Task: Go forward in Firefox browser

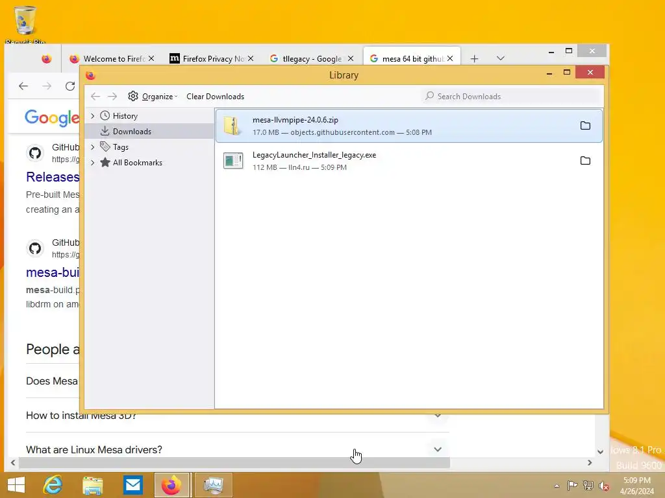Action: click(x=47, y=86)
